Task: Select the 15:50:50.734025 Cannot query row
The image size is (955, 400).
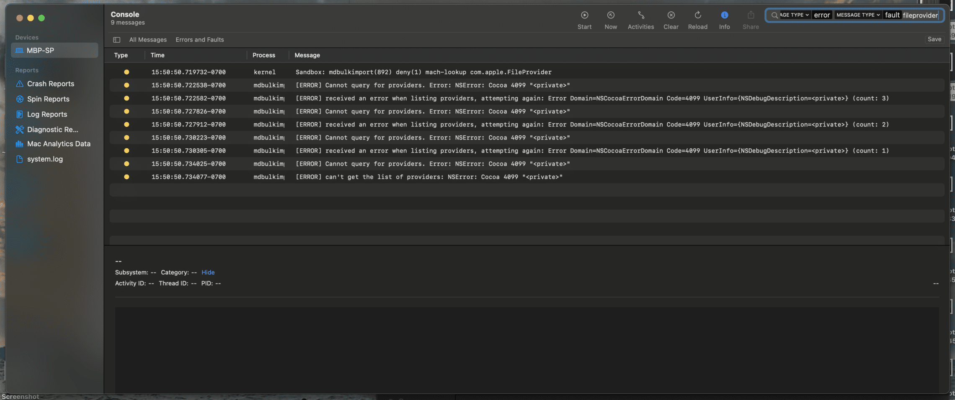Action: [527, 164]
